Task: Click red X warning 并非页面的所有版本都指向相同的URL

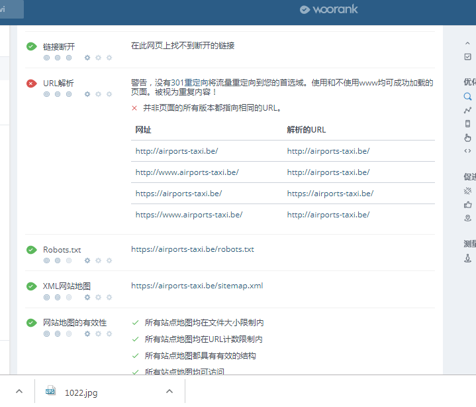Action: (x=208, y=108)
